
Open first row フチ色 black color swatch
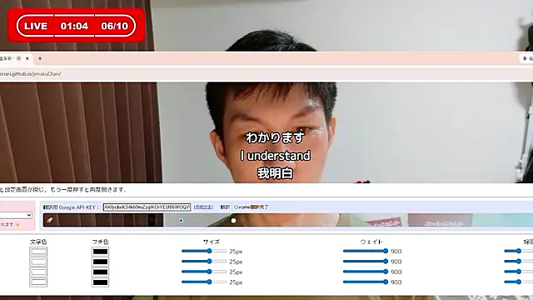click(x=100, y=252)
